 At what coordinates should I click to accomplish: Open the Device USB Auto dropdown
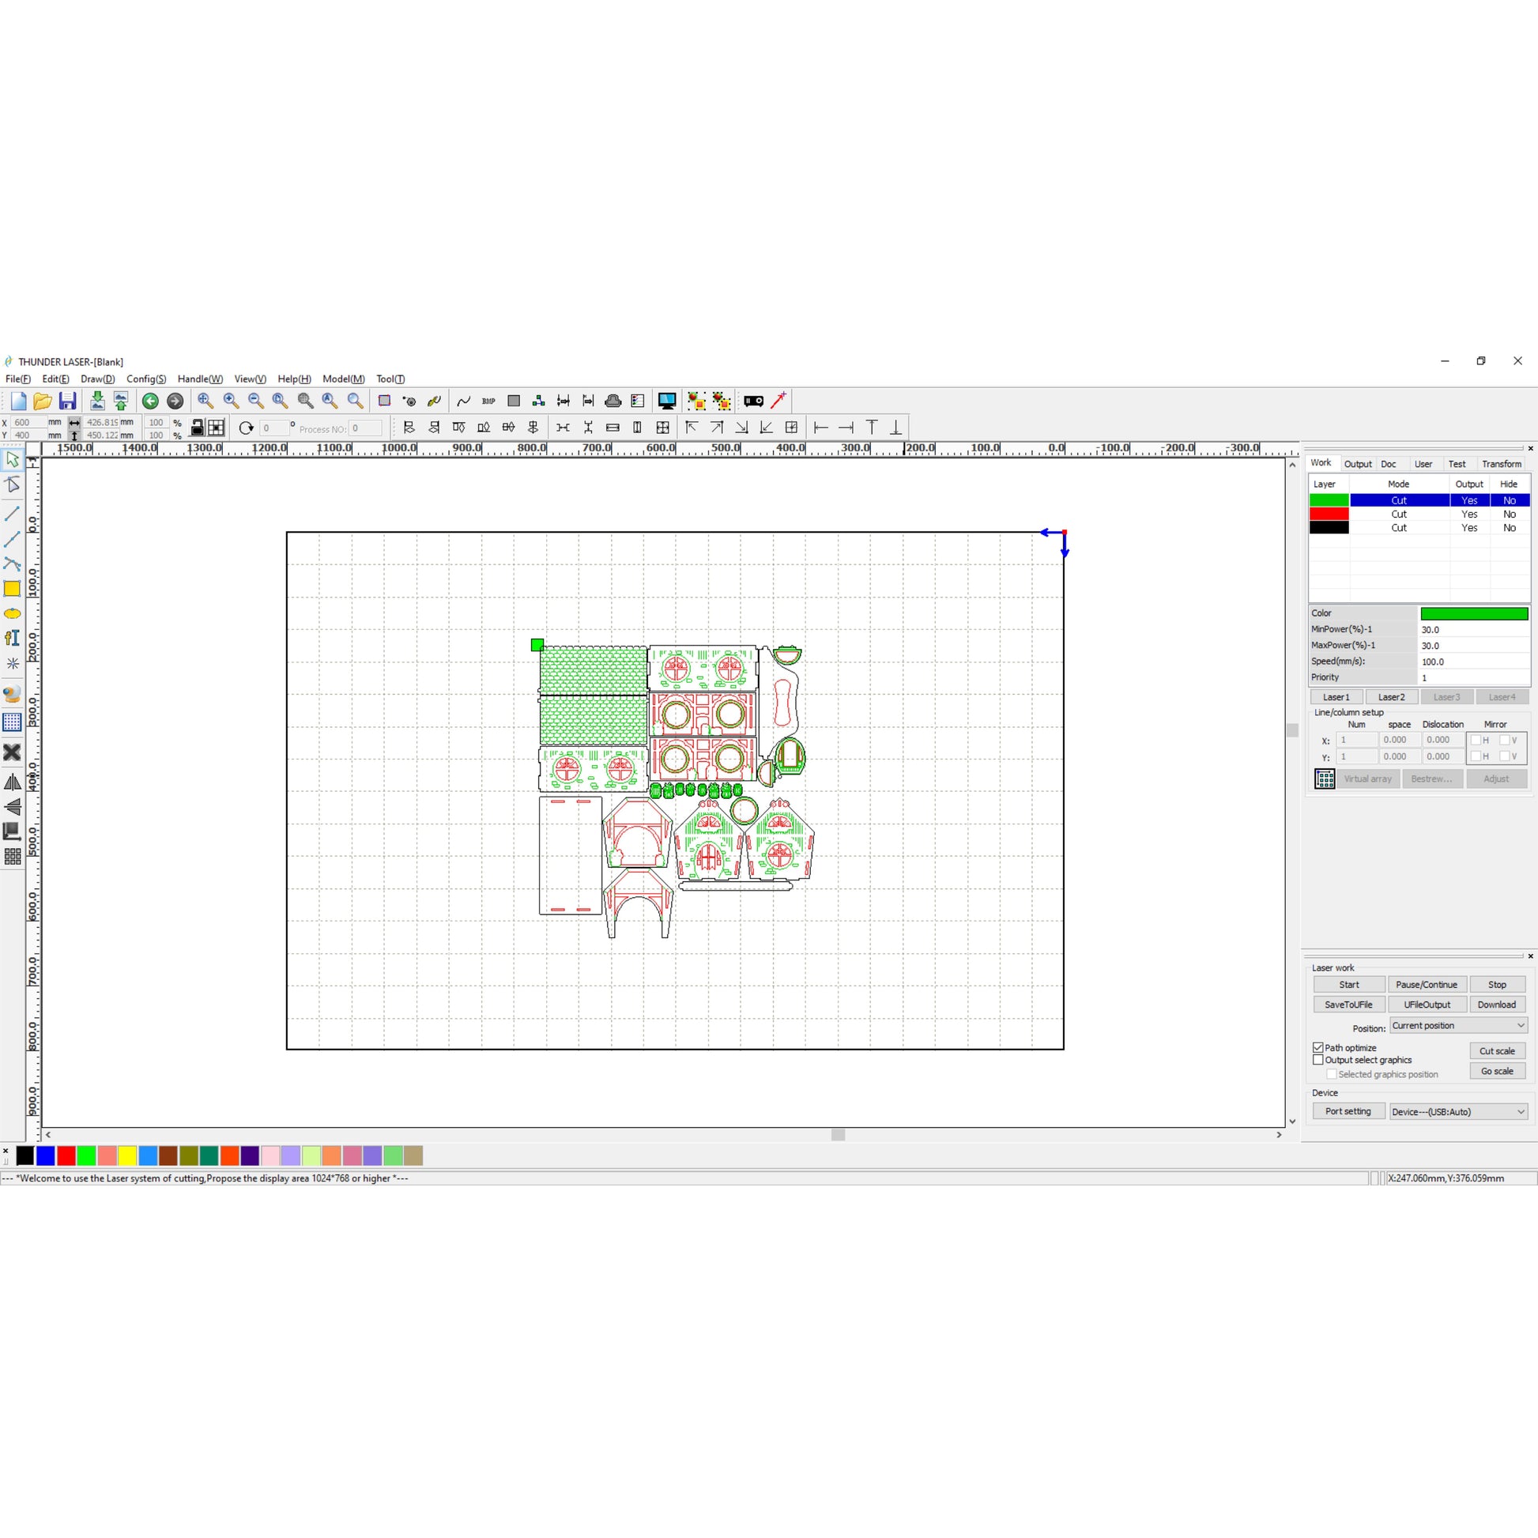coord(1457,1111)
